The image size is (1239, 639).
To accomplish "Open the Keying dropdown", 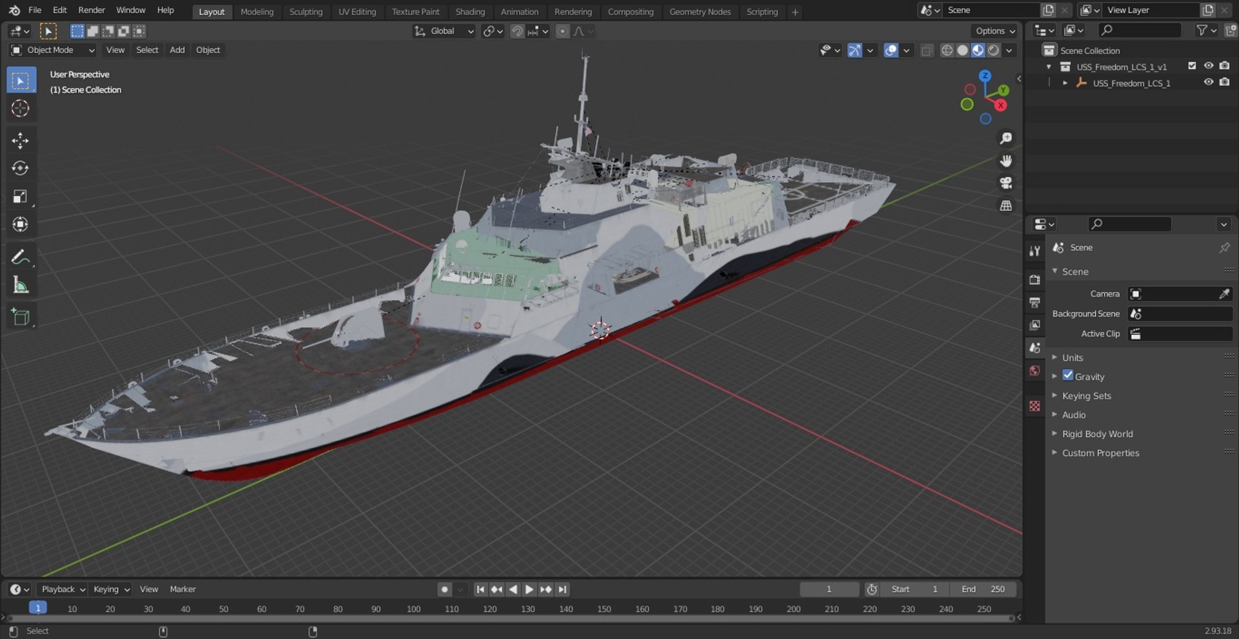I will pos(111,589).
